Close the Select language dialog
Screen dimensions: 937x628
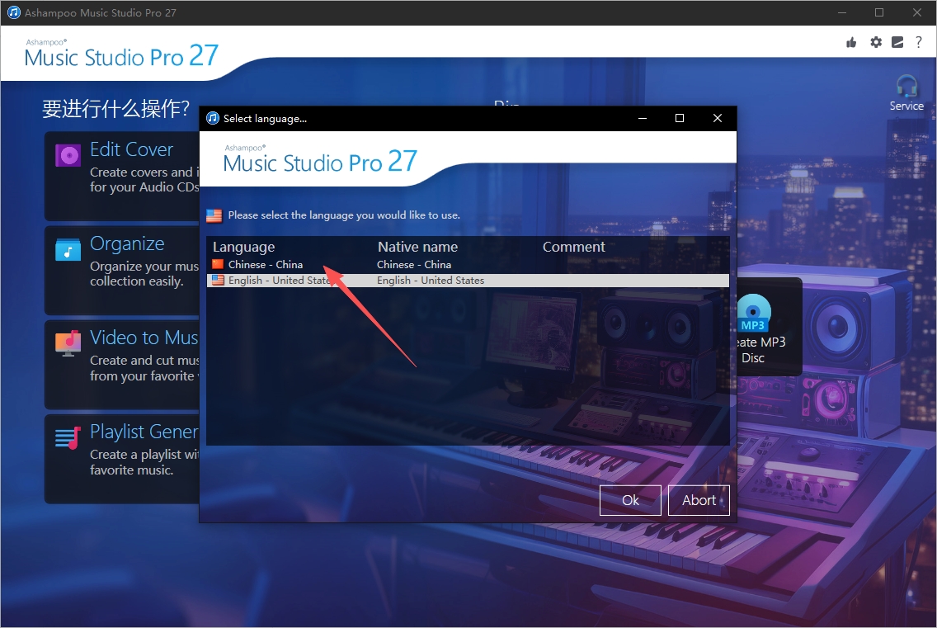(x=718, y=119)
